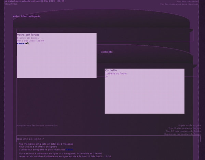Viewport: 205px width, 160px height.
Task: Select 'Nos membres ont posté un total' line
Action: tap(46, 144)
